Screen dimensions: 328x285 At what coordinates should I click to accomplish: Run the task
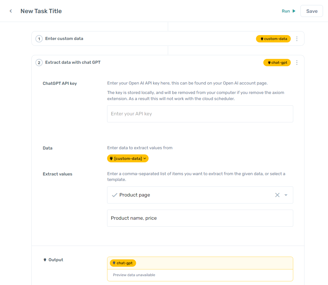click(285, 11)
